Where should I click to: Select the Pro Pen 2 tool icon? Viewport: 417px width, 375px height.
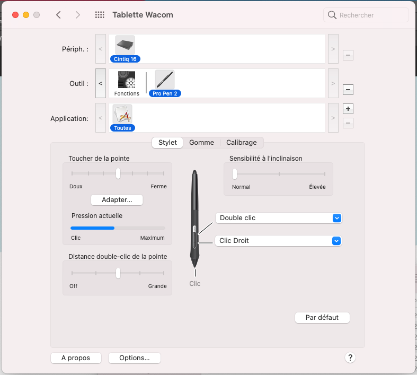click(x=164, y=81)
